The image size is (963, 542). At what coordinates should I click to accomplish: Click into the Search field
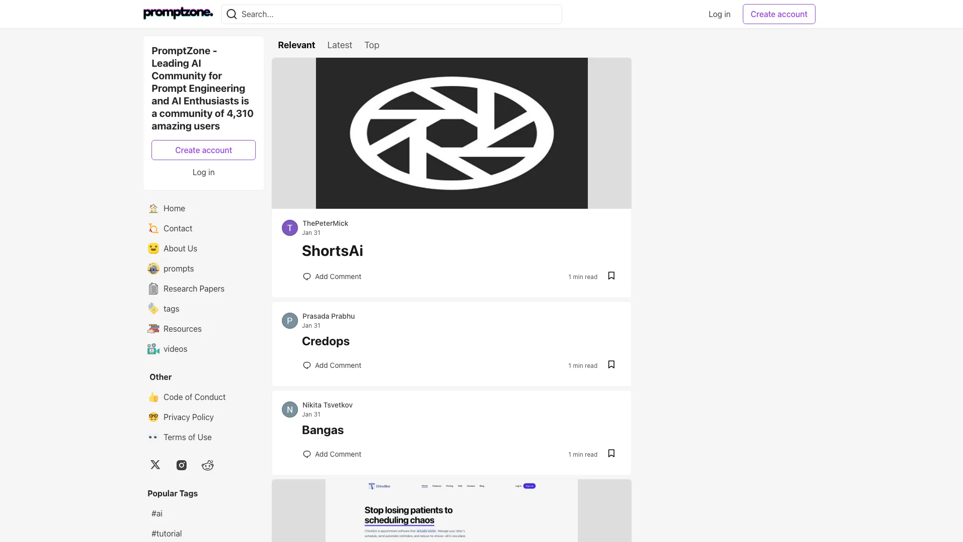point(396,14)
